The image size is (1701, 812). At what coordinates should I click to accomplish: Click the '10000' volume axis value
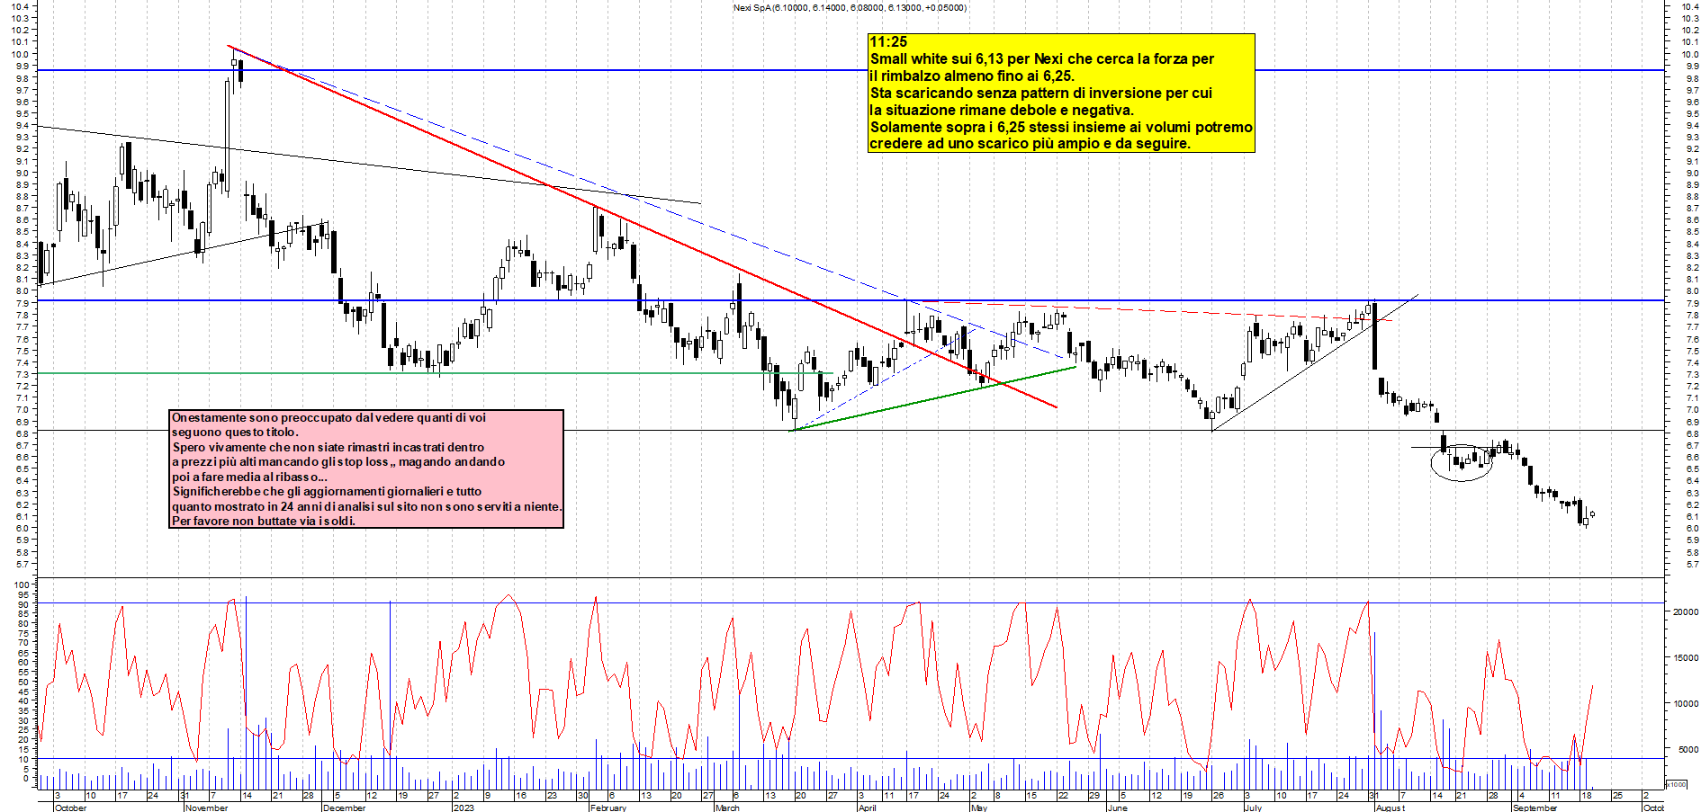[x=1685, y=703]
